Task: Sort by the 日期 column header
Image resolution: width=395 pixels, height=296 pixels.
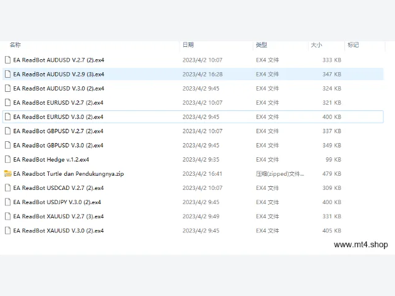Action: pyautogui.click(x=188, y=45)
